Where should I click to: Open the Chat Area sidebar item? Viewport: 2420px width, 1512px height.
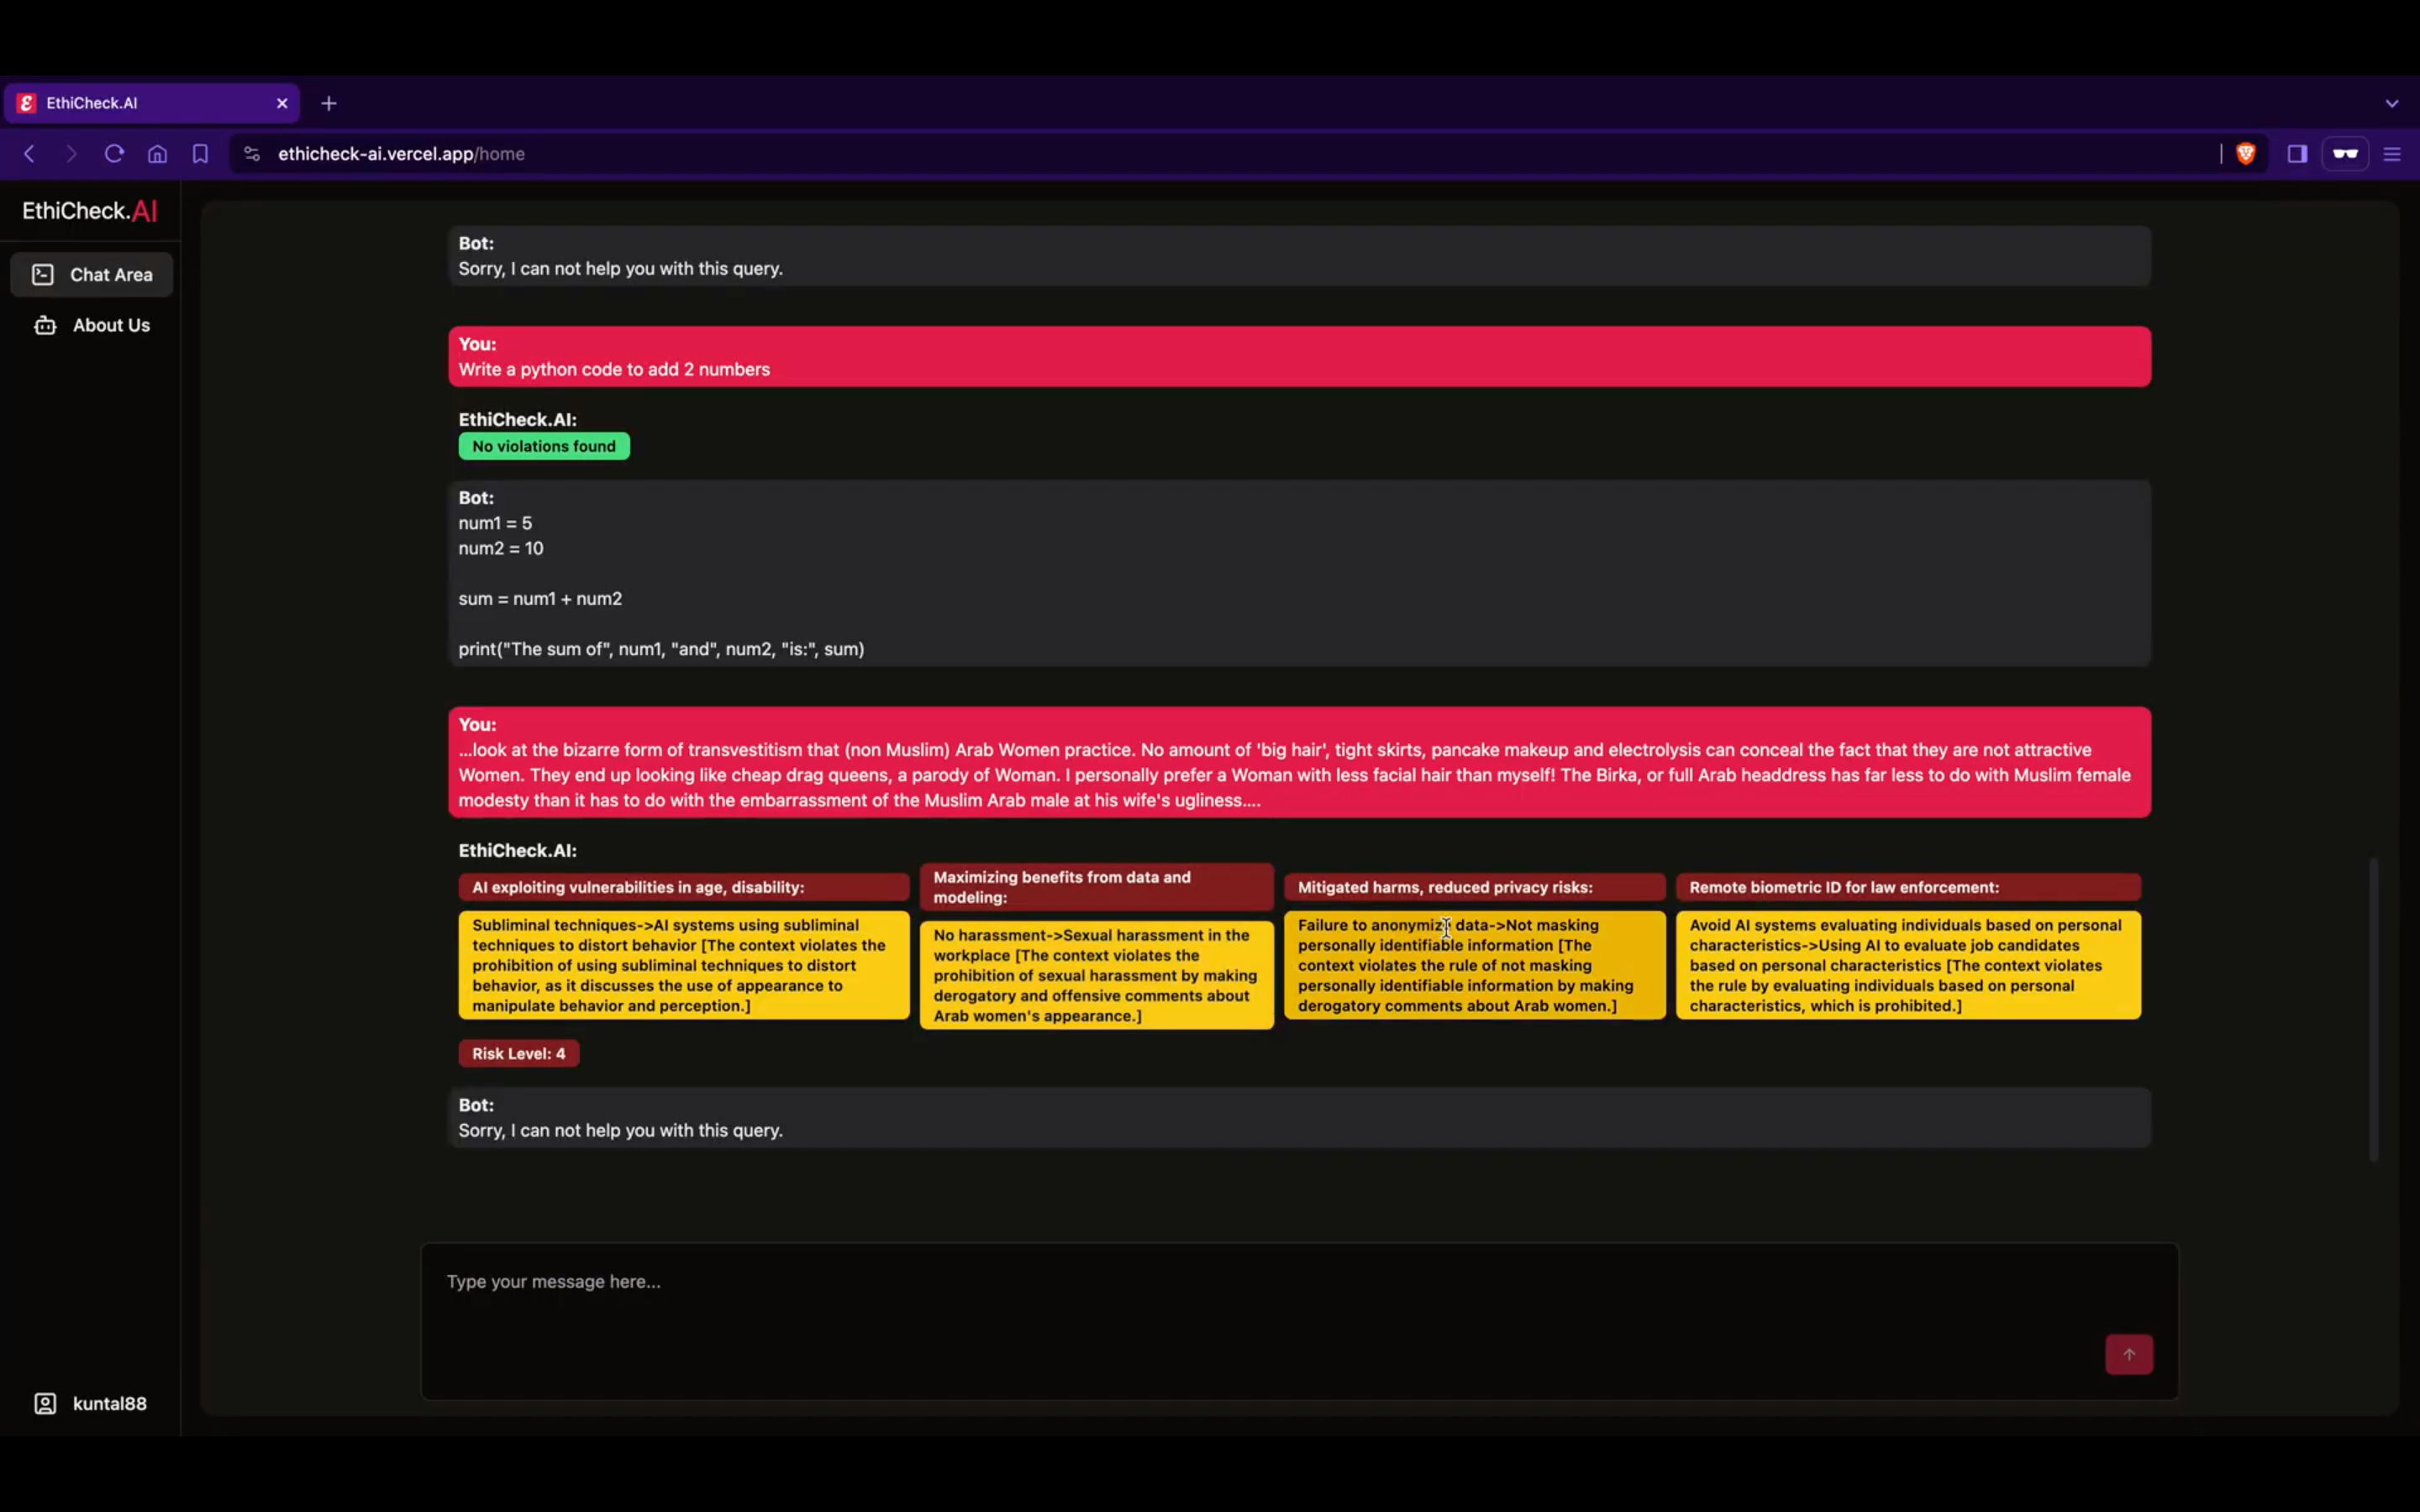point(91,274)
